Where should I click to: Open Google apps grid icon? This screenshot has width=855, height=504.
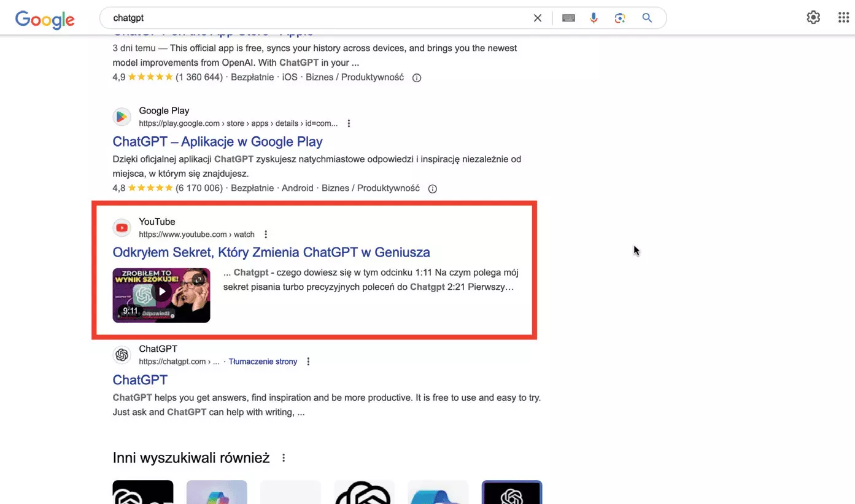(x=843, y=18)
